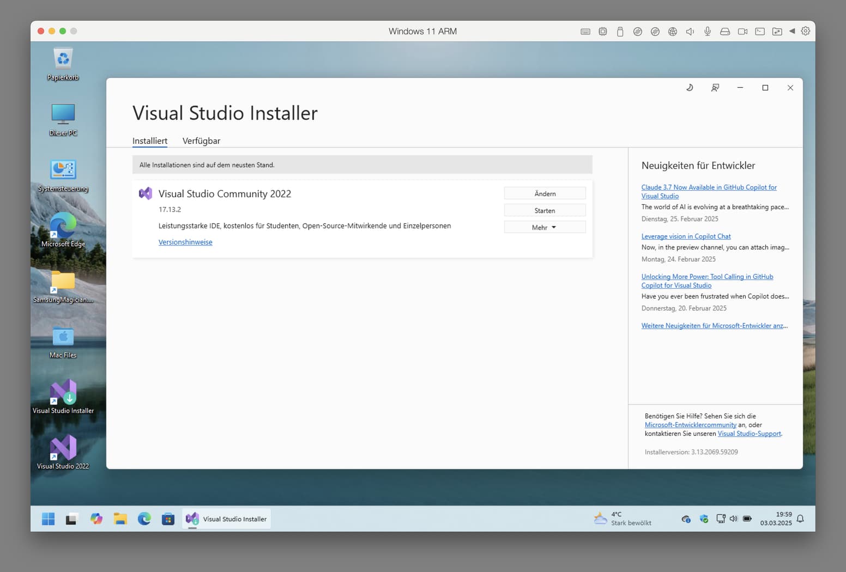Open Microsoft Store from the taskbar
Screen dimensions: 846x572
click(168, 519)
